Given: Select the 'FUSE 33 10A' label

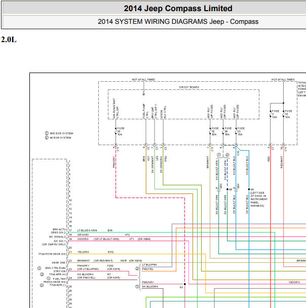Looking at the screenshot, I should (288, 114).
